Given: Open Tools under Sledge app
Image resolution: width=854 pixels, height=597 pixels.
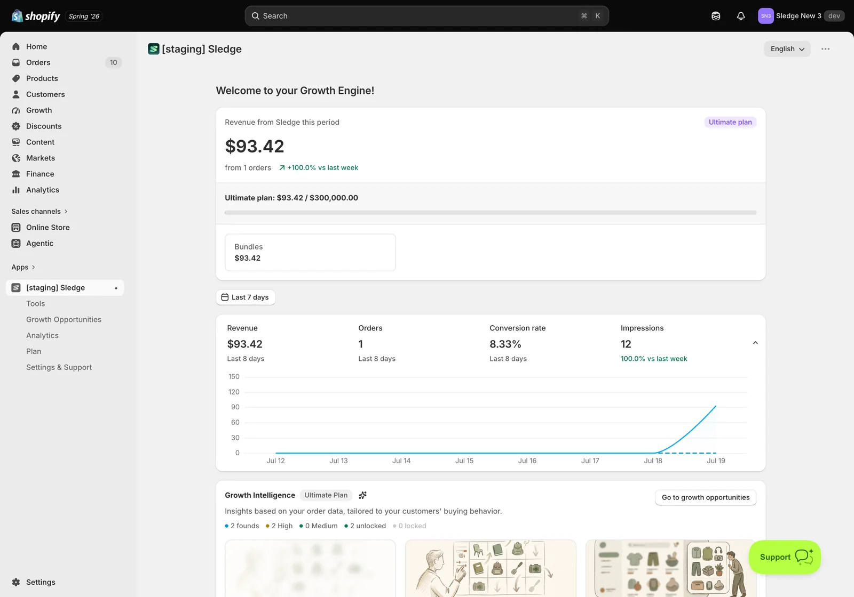Looking at the screenshot, I should [x=36, y=304].
